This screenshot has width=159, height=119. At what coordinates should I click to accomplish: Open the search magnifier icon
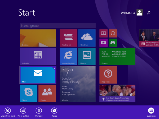pyautogui.click(x=149, y=13)
